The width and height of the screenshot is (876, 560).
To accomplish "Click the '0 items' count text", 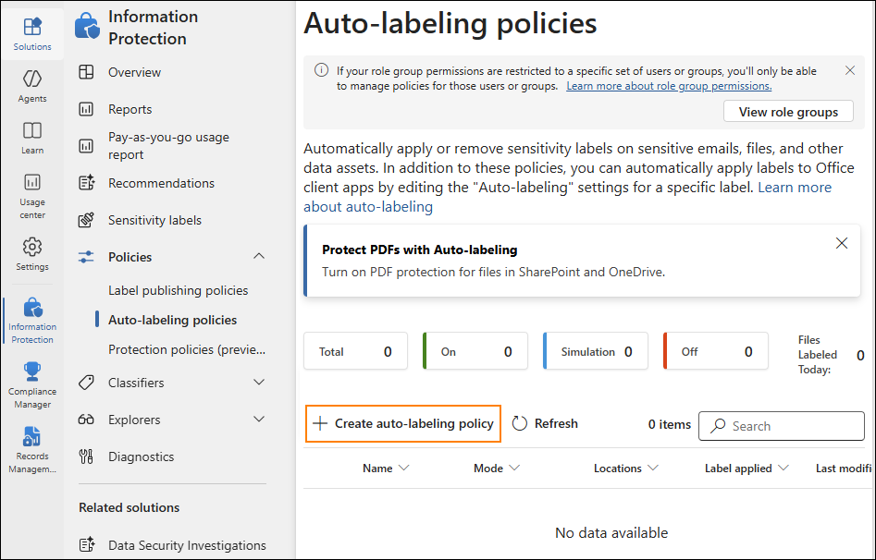I will [670, 424].
